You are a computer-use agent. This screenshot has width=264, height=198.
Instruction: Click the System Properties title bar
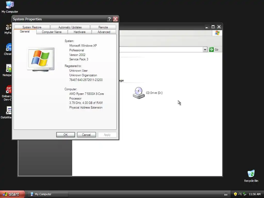click(59, 19)
